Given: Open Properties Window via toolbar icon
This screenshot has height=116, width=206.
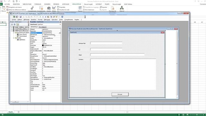Looking at the screenshot, I should coord(54,17).
